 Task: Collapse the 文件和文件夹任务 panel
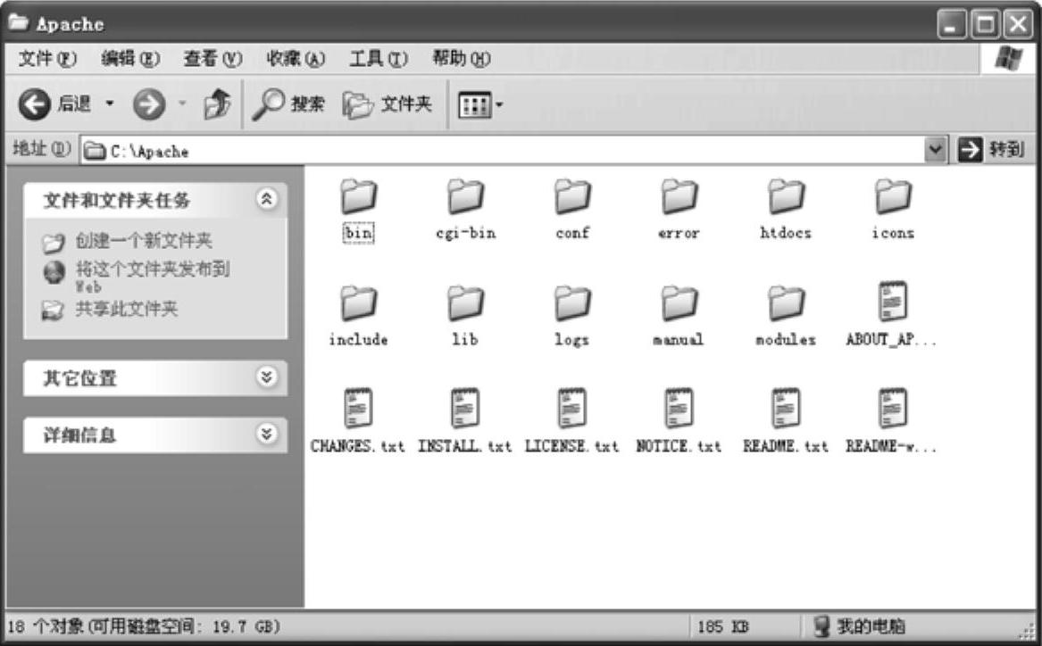266,198
